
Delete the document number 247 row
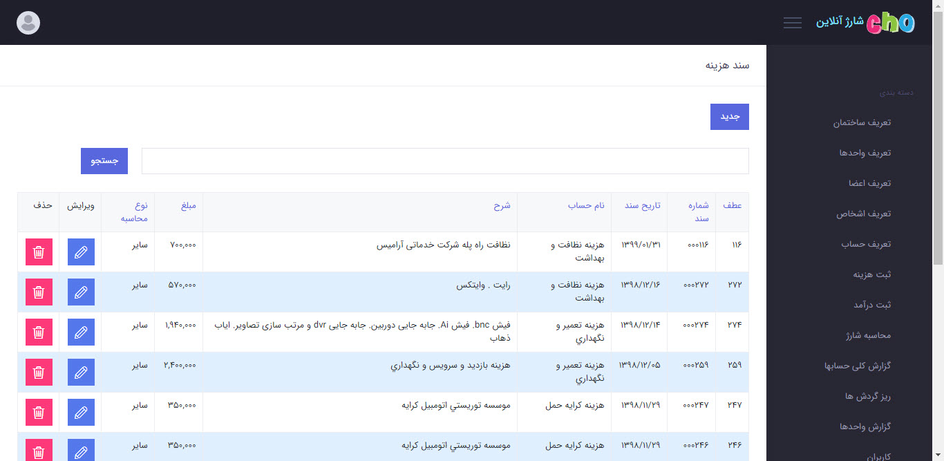point(39,412)
